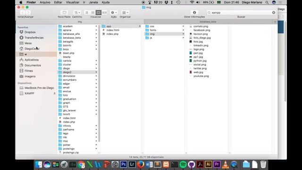
Task: Open the Organizar arrange dropdown
Action: tap(125, 13)
